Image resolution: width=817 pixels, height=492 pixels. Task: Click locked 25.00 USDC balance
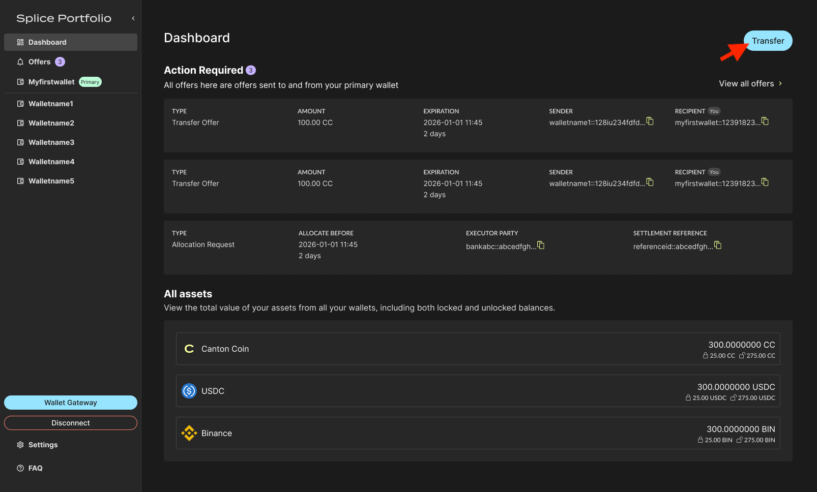[x=706, y=398]
